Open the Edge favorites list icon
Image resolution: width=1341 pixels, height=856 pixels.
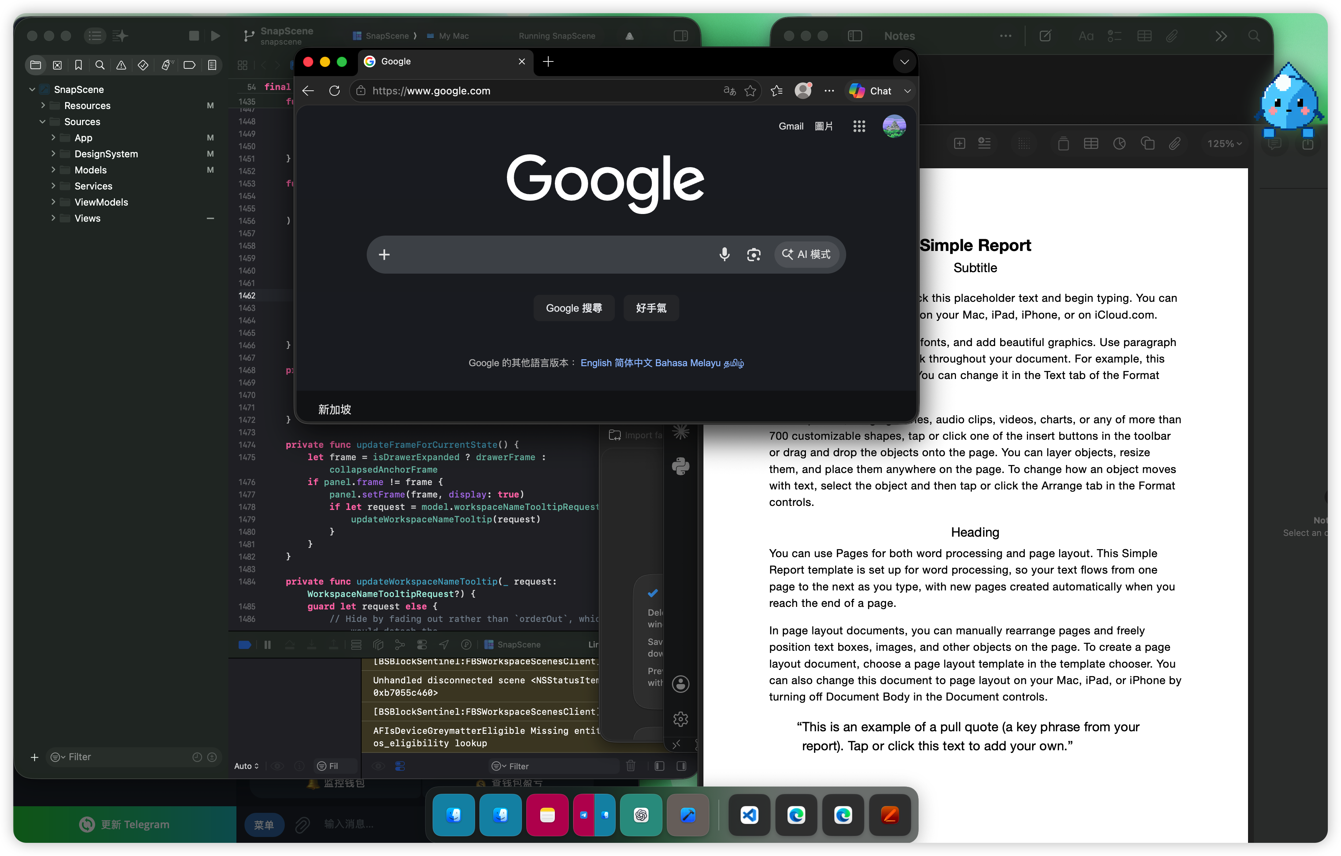pos(777,91)
